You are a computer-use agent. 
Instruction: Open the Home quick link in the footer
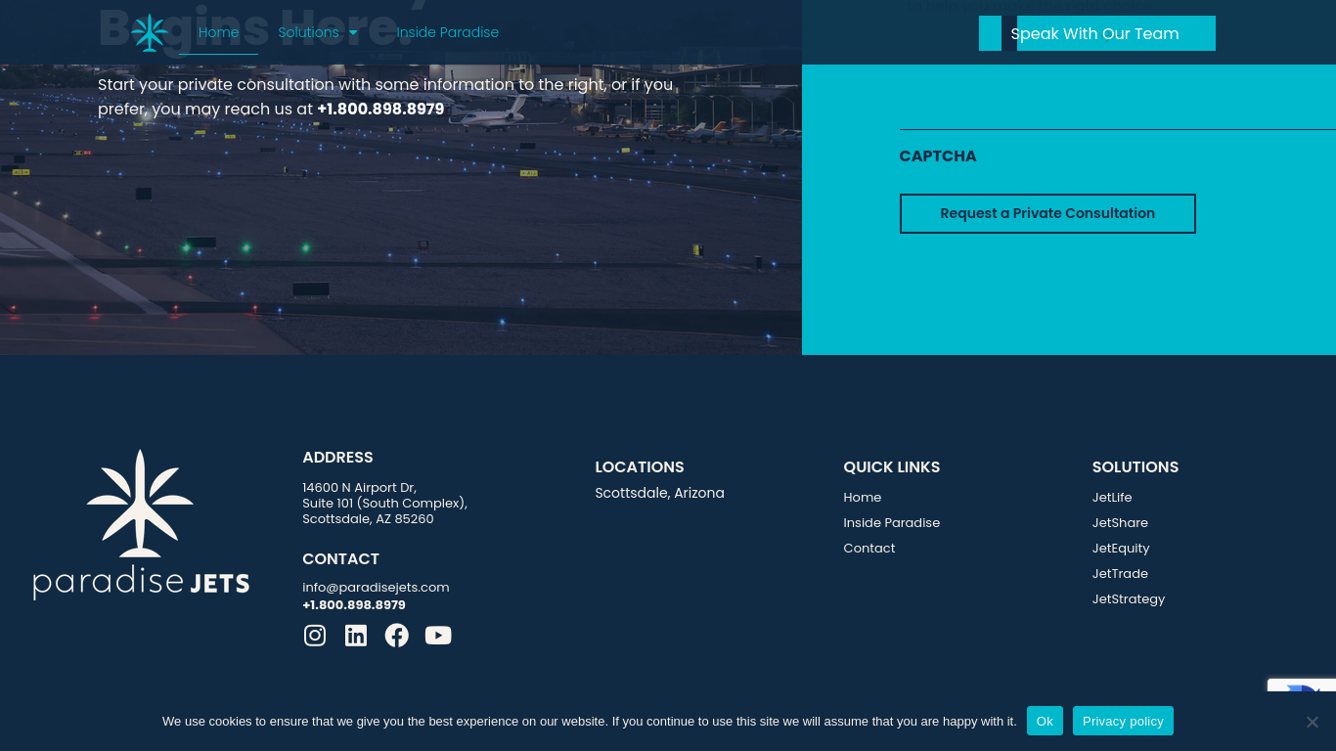point(863,498)
